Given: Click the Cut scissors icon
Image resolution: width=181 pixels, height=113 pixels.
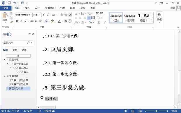Looking at the screenshot, I should pyautogui.click(x=11, y=13).
